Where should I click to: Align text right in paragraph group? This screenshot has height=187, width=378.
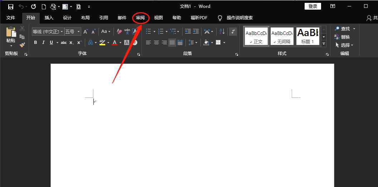(x=164, y=42)
